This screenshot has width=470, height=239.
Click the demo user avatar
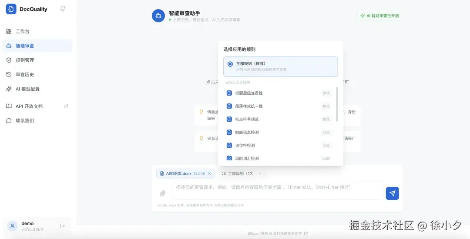[12, 226]
